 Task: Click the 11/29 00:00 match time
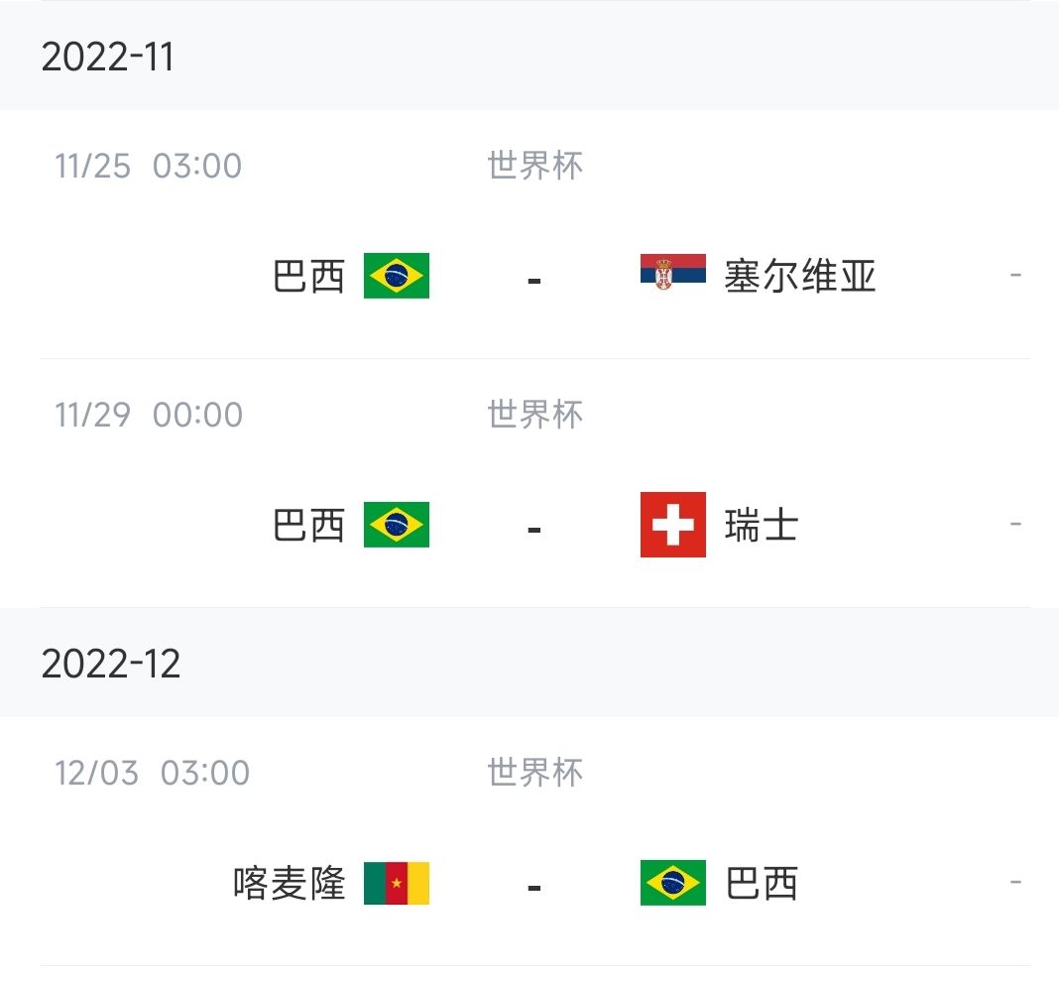(147, 415)
